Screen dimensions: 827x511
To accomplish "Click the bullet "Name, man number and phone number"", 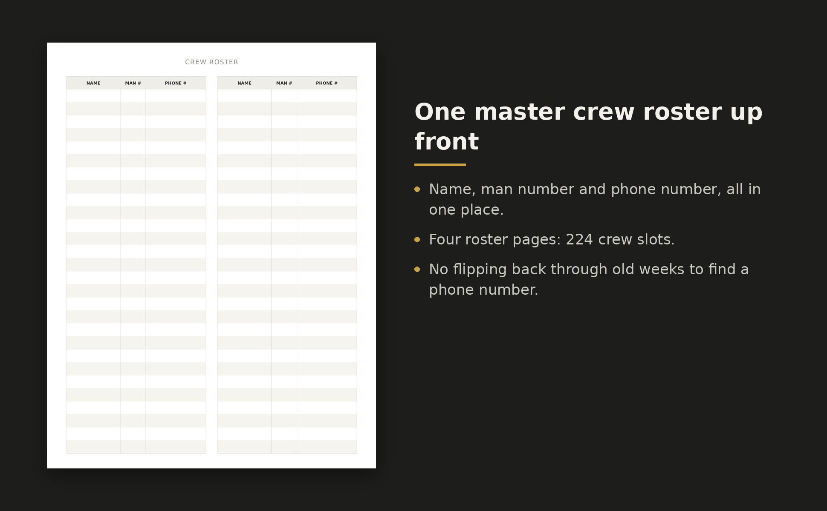I will [x=595, y=199].
